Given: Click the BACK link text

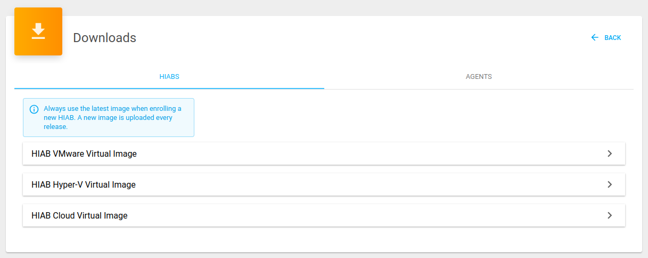Looking at the screenshot, I should pos(613,38).
